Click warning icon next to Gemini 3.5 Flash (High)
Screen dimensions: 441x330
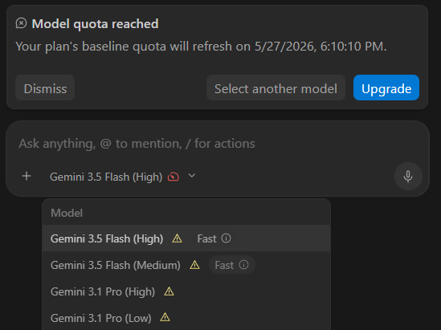(x=177, y=238)
